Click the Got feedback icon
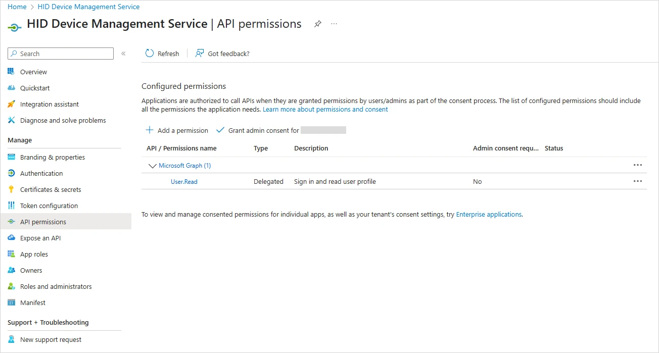The width and height of the screenshot is (659, 353). click(x=200, y=54)
